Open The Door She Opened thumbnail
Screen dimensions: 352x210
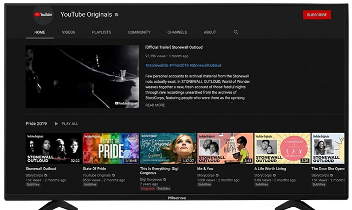[328, 148]
